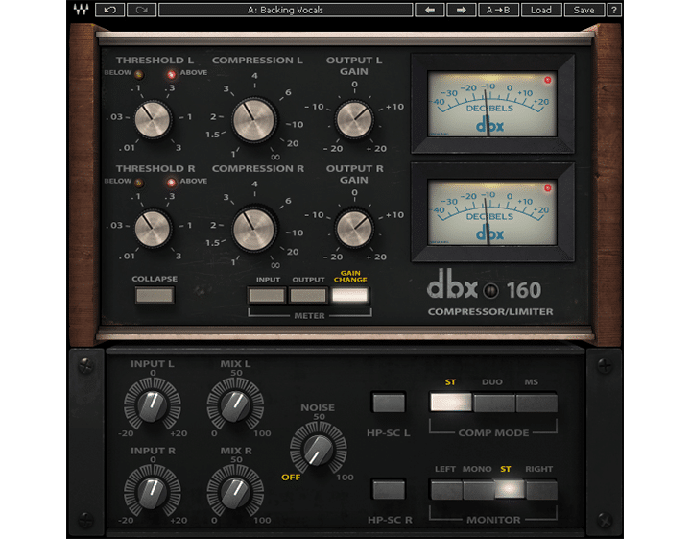Set monitor to MONO
691x539 pixels.
tap(478, 490)
